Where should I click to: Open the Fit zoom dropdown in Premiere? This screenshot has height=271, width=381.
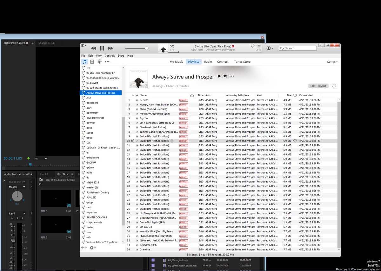[41, 159]
